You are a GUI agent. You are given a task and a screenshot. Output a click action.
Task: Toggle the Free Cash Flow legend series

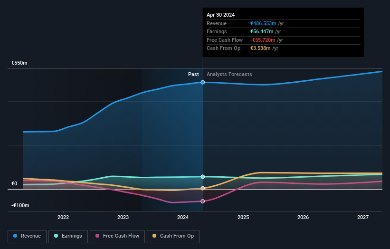[117, 236]
